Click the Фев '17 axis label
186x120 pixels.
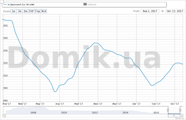click(22, 104)
